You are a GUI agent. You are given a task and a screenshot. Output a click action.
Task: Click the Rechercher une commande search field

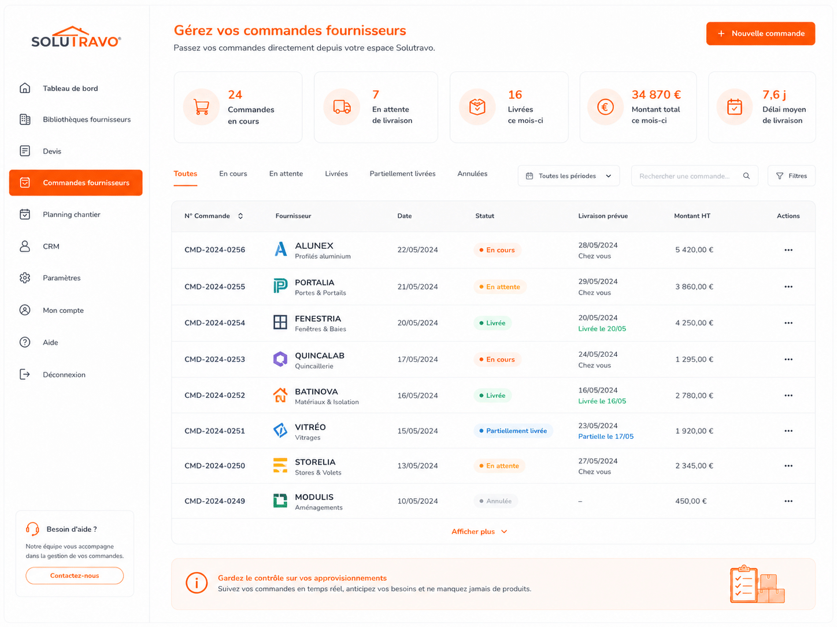[x=694, y=176]
